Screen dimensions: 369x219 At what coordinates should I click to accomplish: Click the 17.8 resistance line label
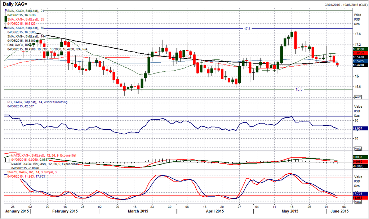point(247,29)
